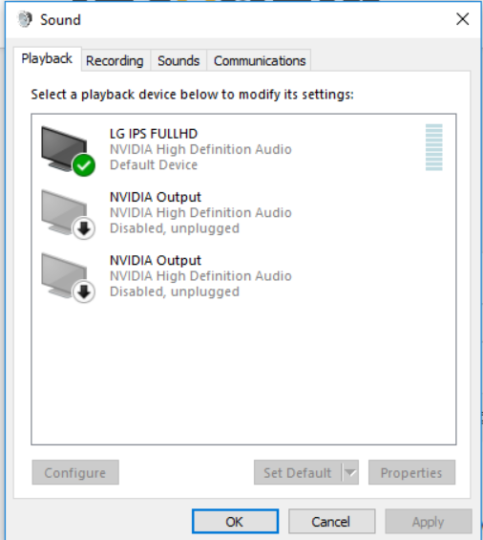Open device Properties button
The height and width of the screenshot is (540, 483).
pyautogui.click(x=411, y=472)
